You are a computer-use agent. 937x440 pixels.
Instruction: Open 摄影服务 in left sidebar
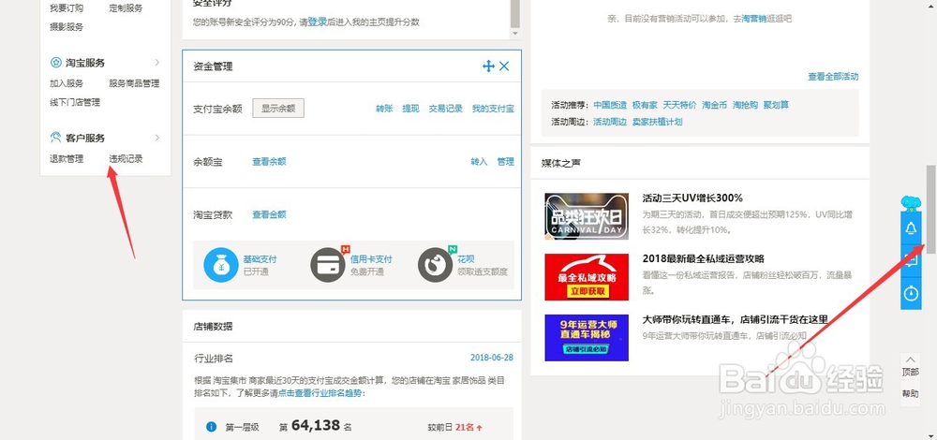click(x=67, y=27)
